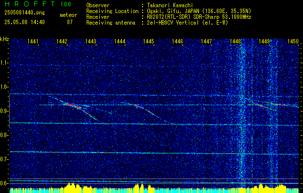Image resolution: width=303 pixels, height=193 pixels.
Task: Select the meteor count 87
Action: coord(70,22)
